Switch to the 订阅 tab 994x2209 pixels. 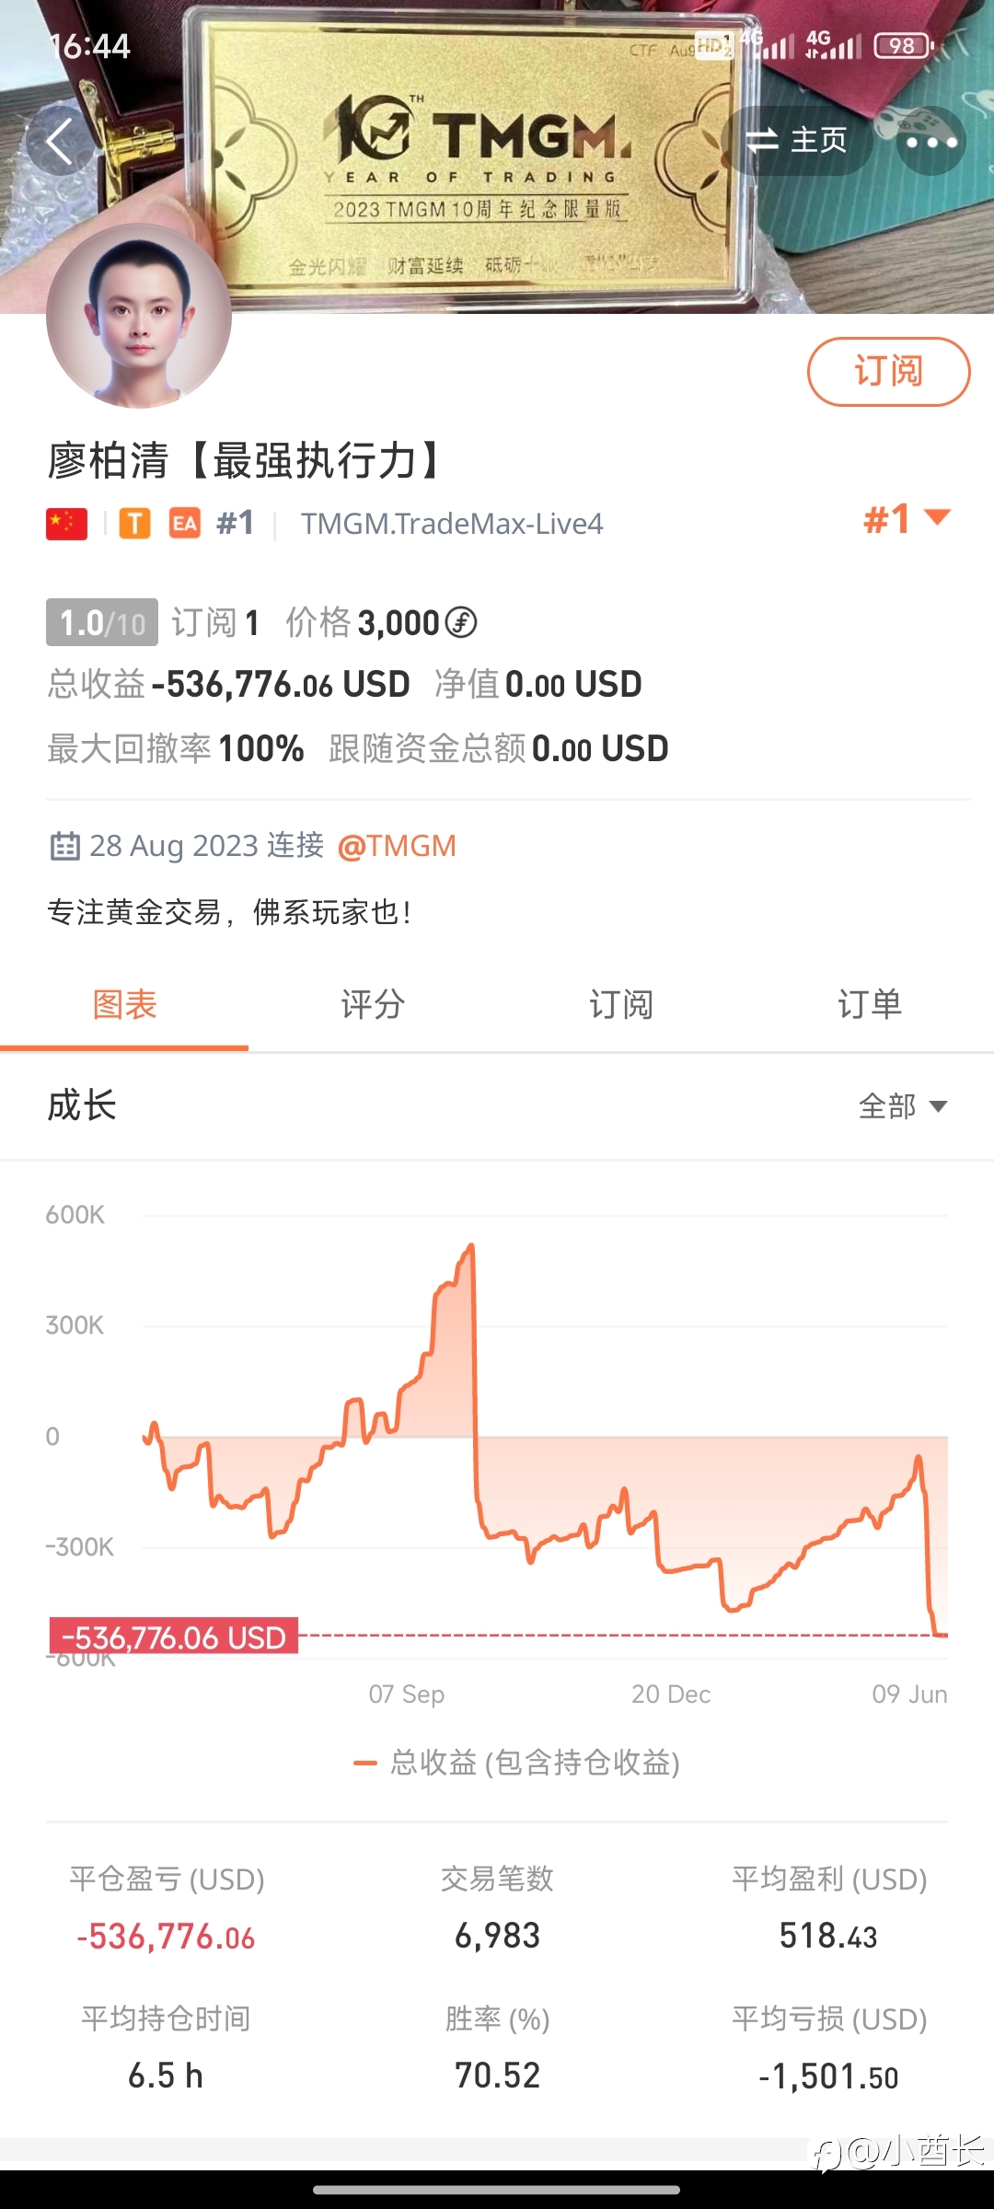coord(621,1005)
